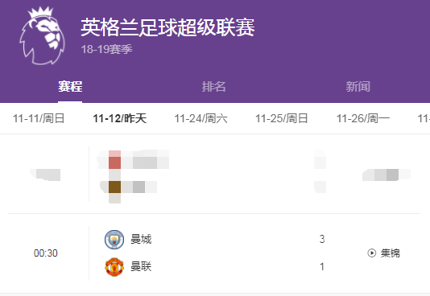This screenshot has height=296, width=430.
Task: Click the Manchester City club crest
Action: [114, 240]
